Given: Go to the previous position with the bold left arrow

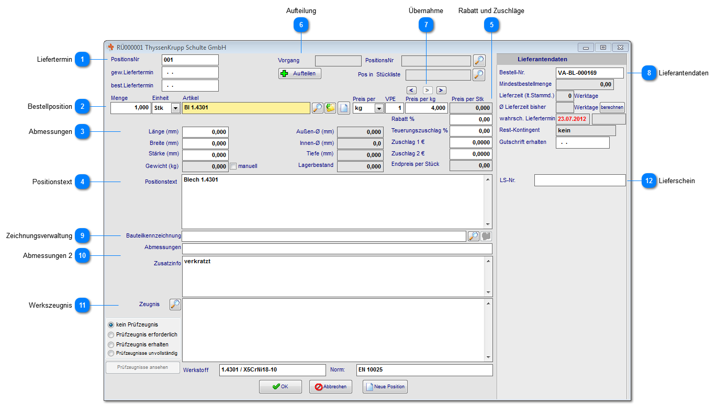Looking at the screenshot, I should [x=412, y=90].
